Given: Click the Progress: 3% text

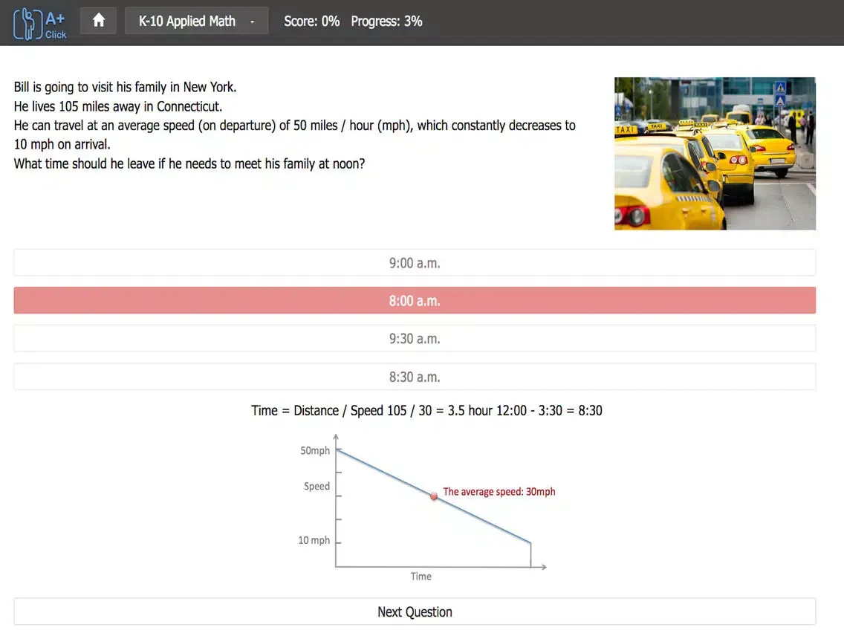Looking at the screenshot, I should pyautogui.click(x=386, y=21).
